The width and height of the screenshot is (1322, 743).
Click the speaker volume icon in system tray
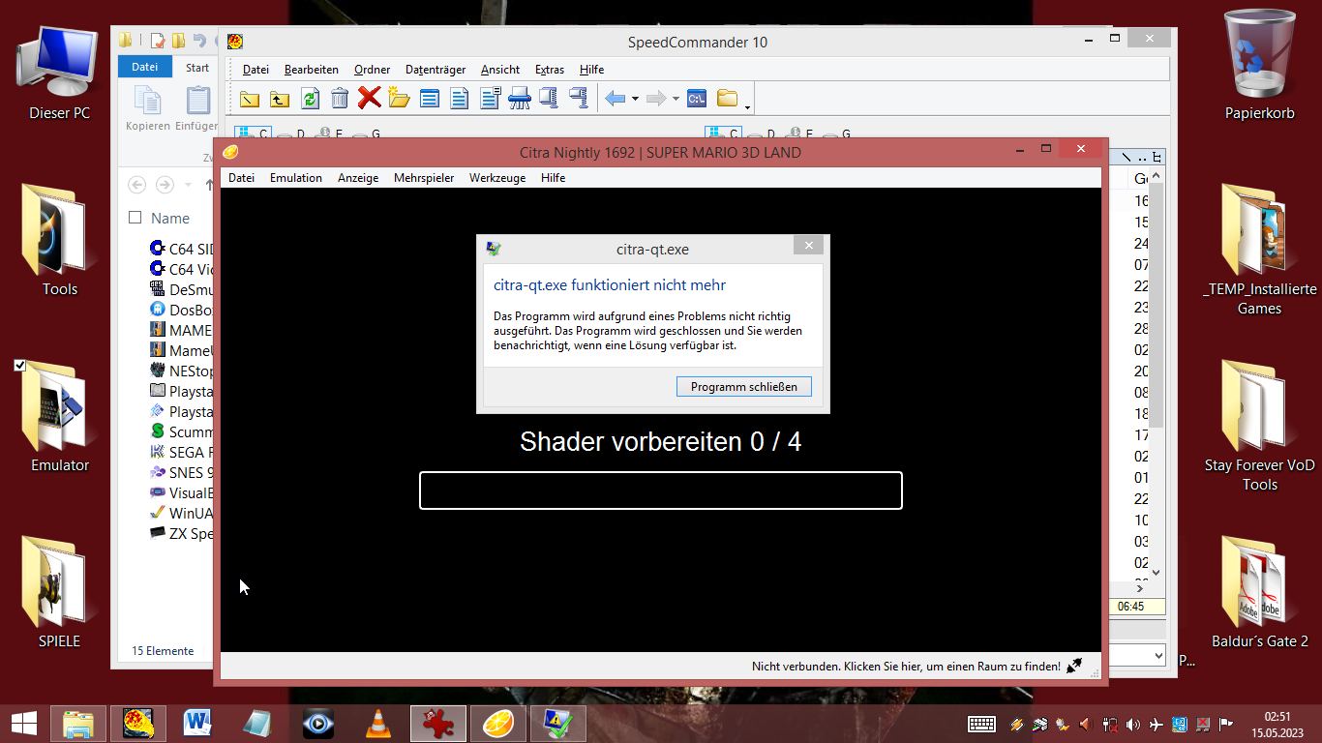tap(1132, 724)
